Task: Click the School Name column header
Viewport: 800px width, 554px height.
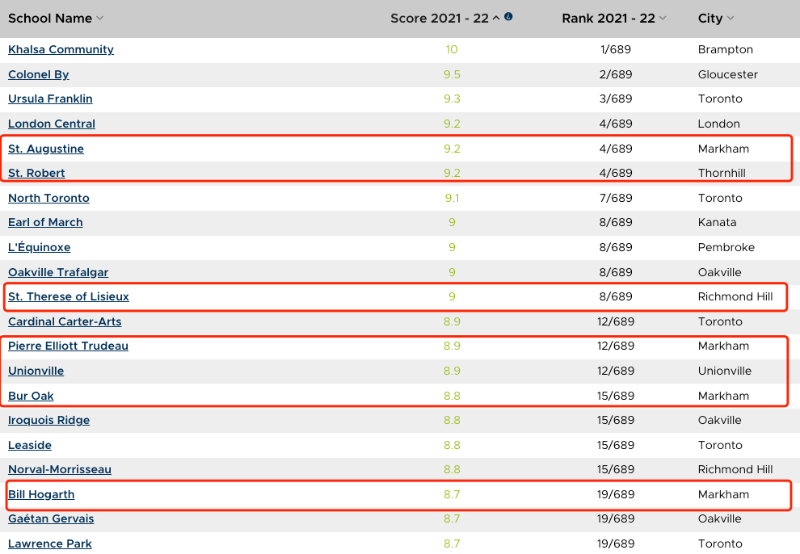Action: click(50, 19)
